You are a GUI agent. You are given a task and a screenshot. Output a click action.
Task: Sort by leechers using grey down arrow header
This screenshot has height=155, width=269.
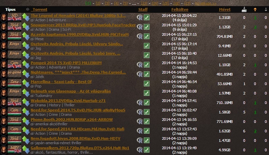[x=266, y=9]
